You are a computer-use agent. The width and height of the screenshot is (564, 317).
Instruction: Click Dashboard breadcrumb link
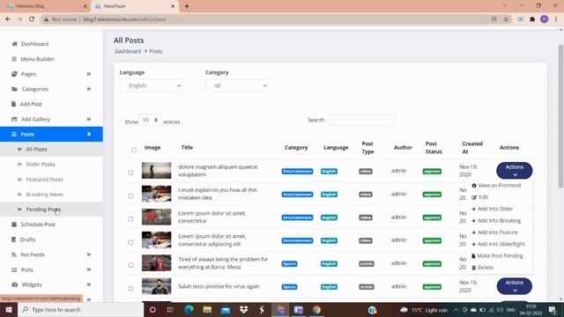pyautogui.click(x=128, y=51)
